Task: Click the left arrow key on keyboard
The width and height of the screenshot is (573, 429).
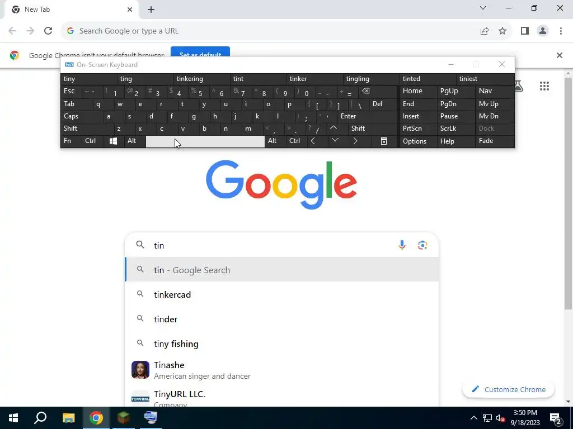Action: [313, 141]
